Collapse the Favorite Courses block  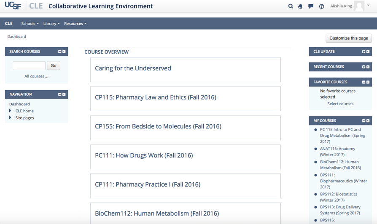coord(364,82)
